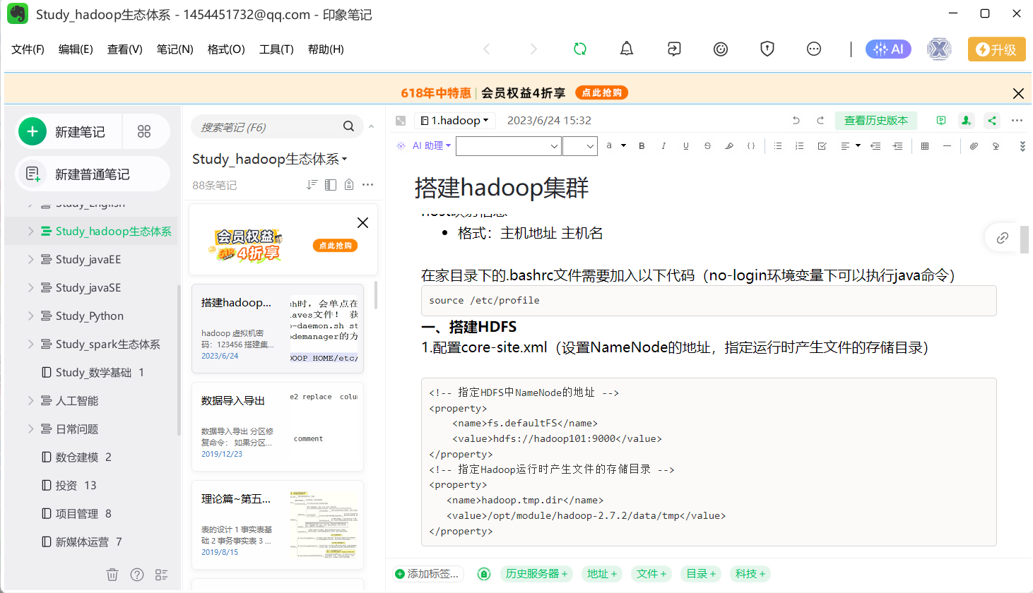Go back with the left arrow

[486, 49]
